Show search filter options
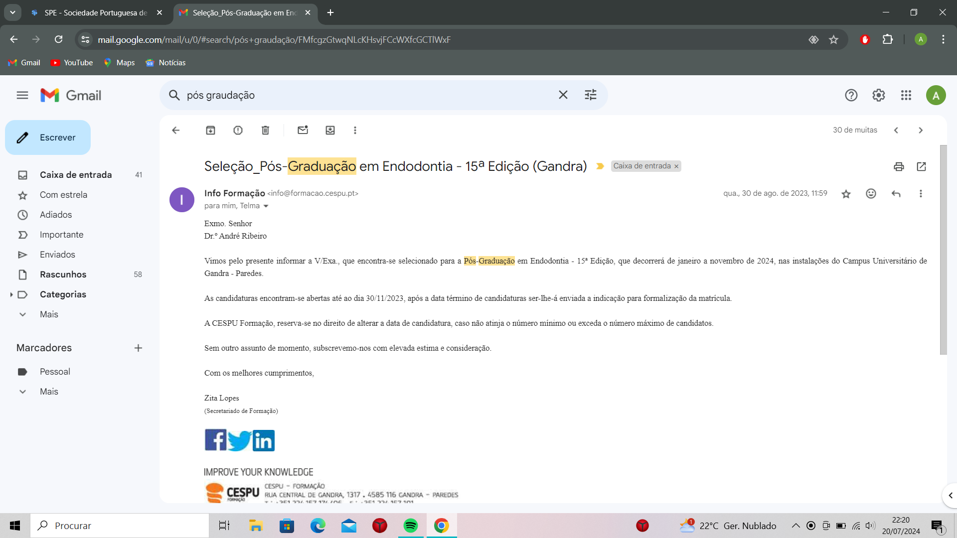The height and width of the screenshot is (538, 957). point(590,95)
